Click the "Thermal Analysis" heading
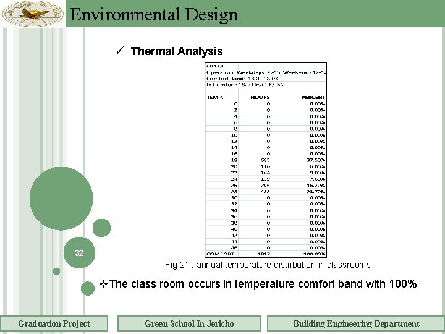The width and height of the screenshot is (445, 334). [177, 51]
